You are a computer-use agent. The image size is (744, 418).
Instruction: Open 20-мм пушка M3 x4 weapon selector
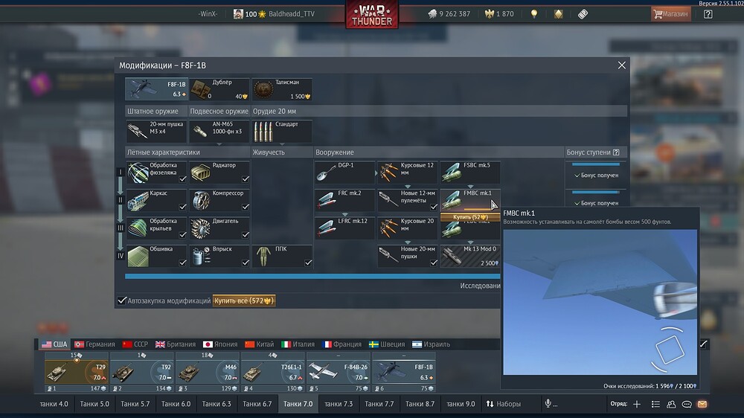pos(156,131)
